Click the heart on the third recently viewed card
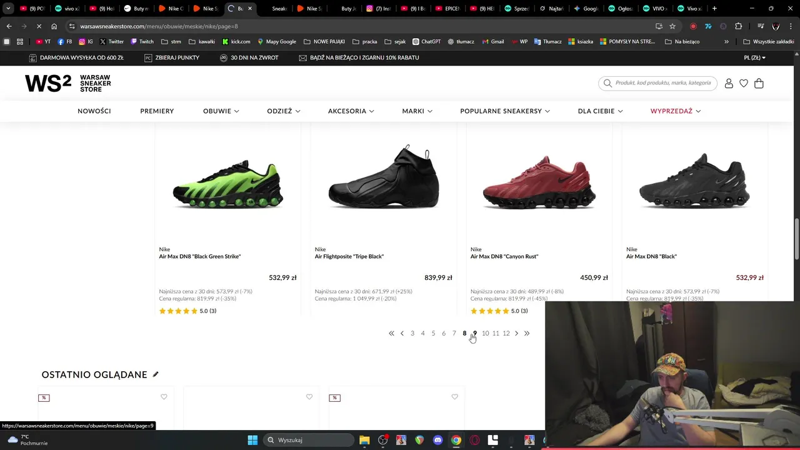This screenshot has height=450, width=800. click(x=454, y=397)
